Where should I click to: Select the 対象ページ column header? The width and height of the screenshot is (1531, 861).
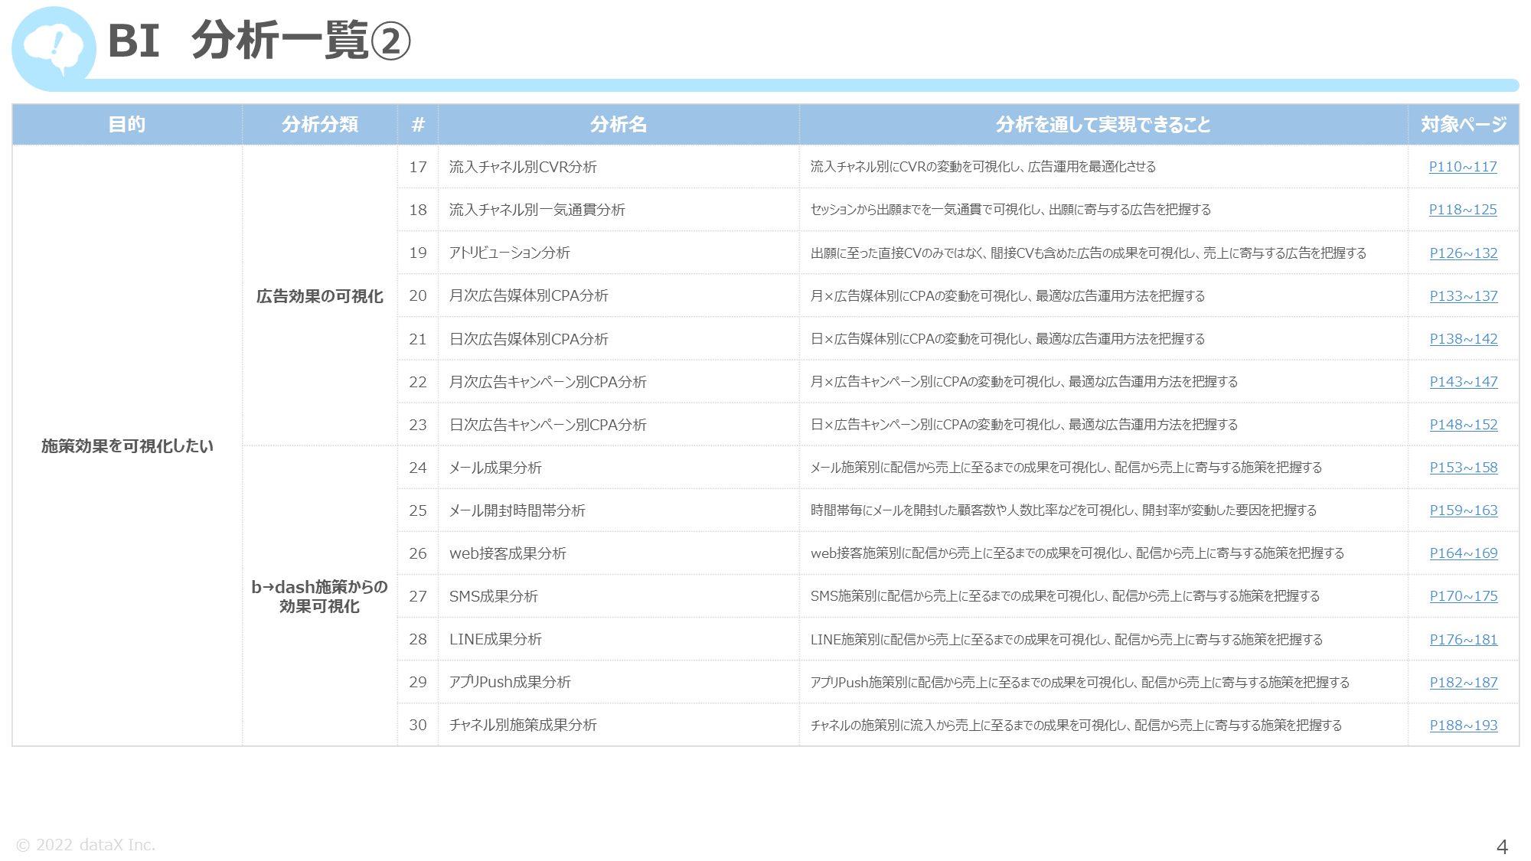[1464, 124]
